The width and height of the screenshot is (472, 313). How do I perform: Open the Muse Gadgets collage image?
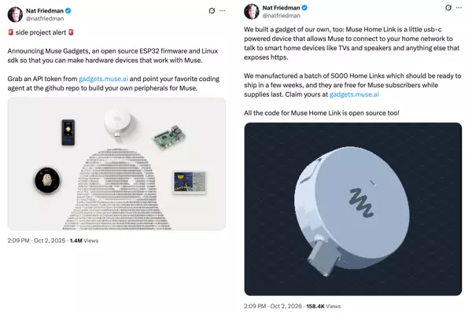point(116,164)
